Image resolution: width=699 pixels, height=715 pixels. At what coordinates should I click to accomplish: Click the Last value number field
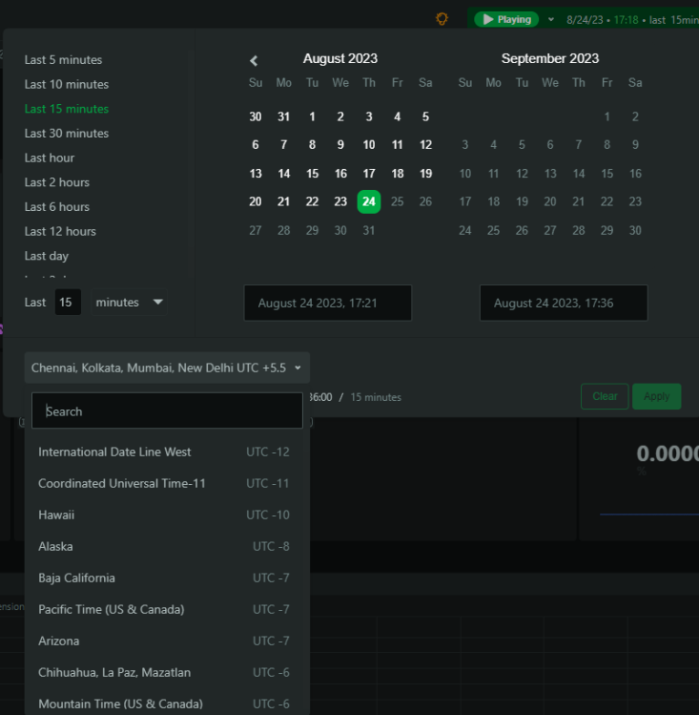tap(66, 303)
